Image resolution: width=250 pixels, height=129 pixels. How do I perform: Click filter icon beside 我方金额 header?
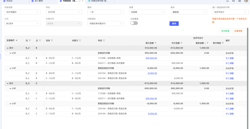pyautogui.click(x=155, y=43)
